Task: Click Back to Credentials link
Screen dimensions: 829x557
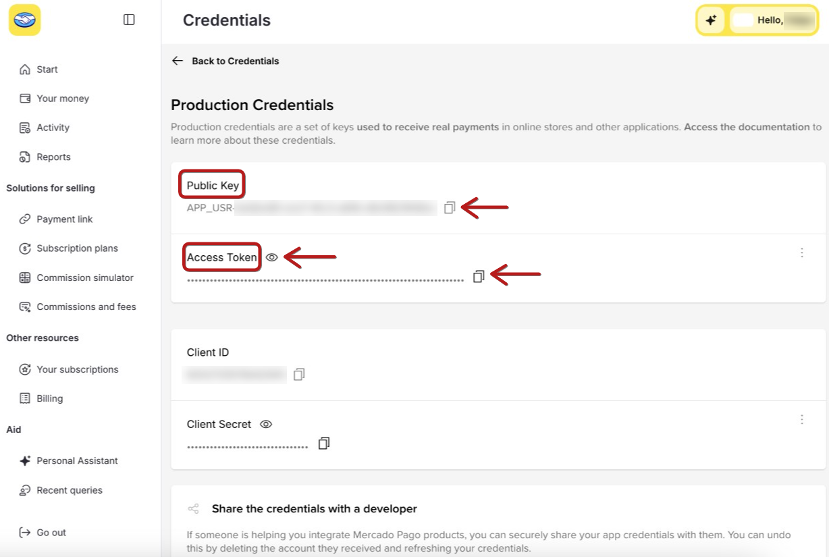Action: 236,61
